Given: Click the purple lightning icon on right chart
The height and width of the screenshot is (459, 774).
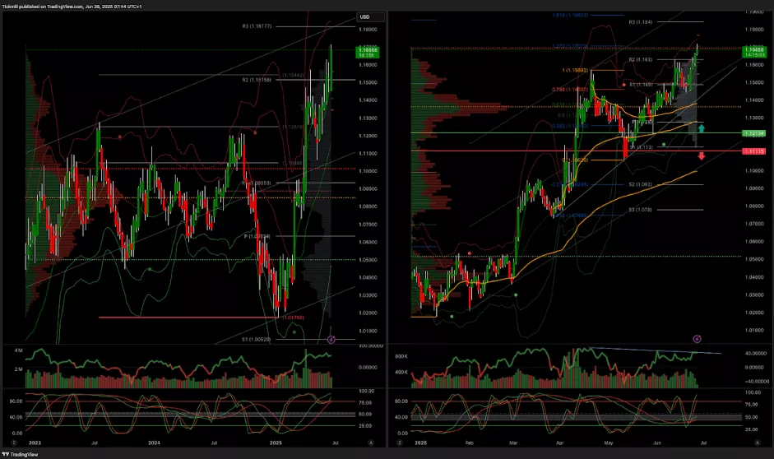Looking at the screenshot, I should point(697,338).
